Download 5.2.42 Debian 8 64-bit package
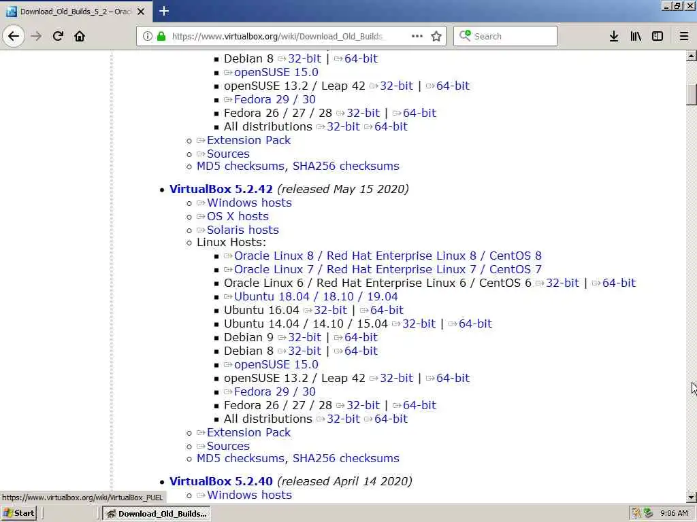 coord(361,351)
